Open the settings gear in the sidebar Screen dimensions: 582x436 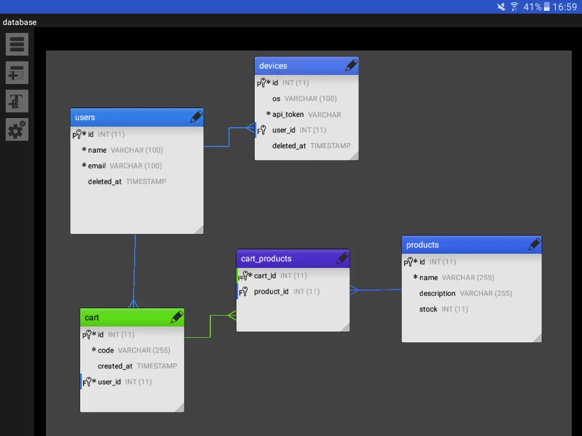16,129
